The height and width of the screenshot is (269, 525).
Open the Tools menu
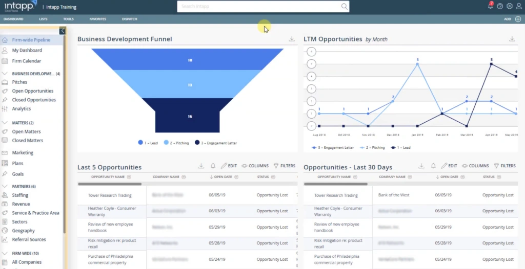68,19
